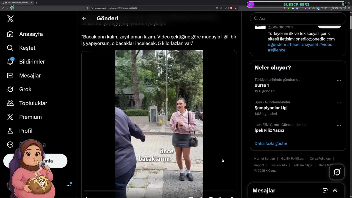Screen dimensions: 352x198
Task: Seek the video progress bar
Action: 159,191
